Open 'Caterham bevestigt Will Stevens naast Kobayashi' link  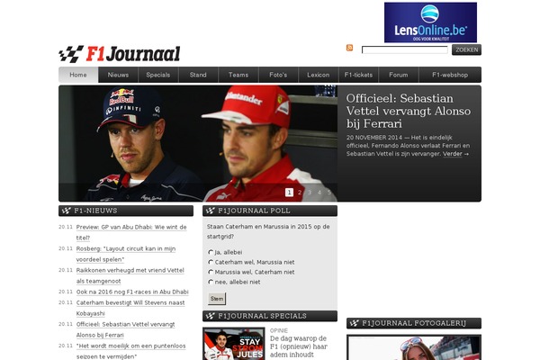tap(130, 308)
